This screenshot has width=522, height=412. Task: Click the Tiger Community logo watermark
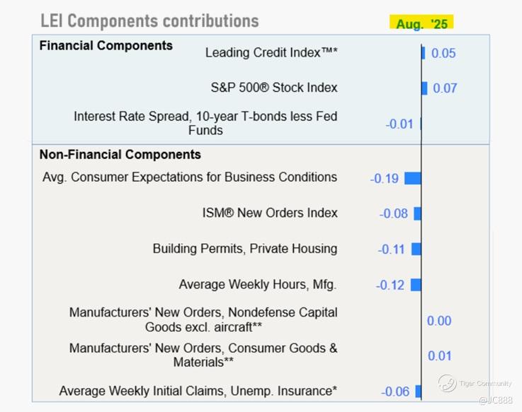pyautogui.click(x=448, y=384)
